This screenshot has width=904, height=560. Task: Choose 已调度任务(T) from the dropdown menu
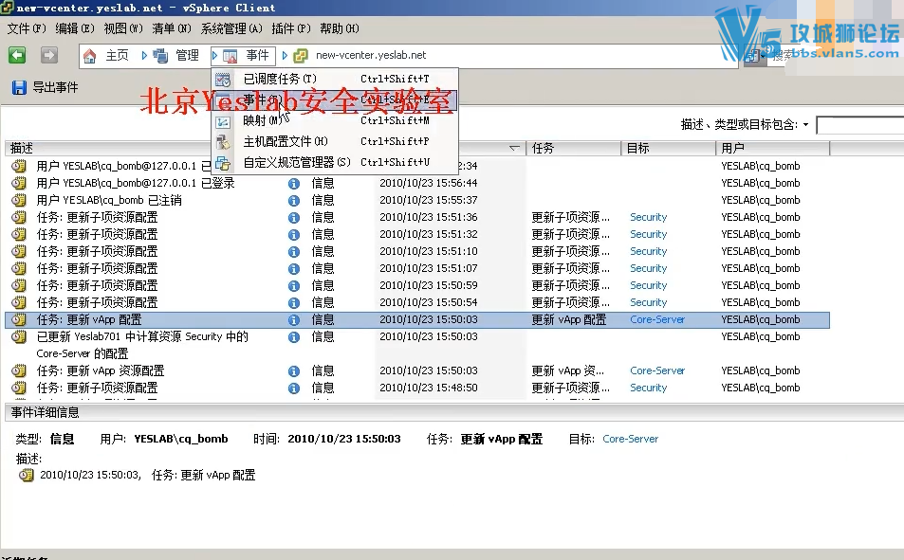[x=335, y=79]
